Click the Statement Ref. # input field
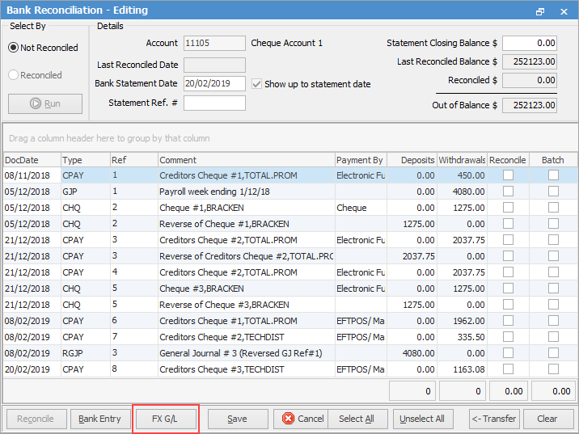The height and width of the screenshot is (434, 579). click(x=214, y=103)
